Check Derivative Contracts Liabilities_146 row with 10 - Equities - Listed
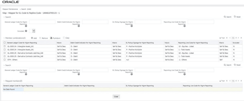 [5, 53]
